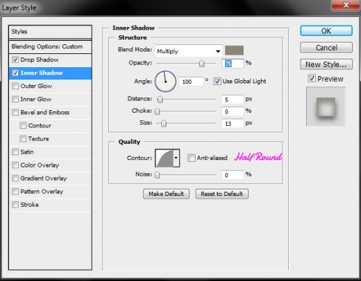Viewport: 361px width, 281px height.
Task: Toggle Use Global Light checkbox
Action: click(217, 81)
